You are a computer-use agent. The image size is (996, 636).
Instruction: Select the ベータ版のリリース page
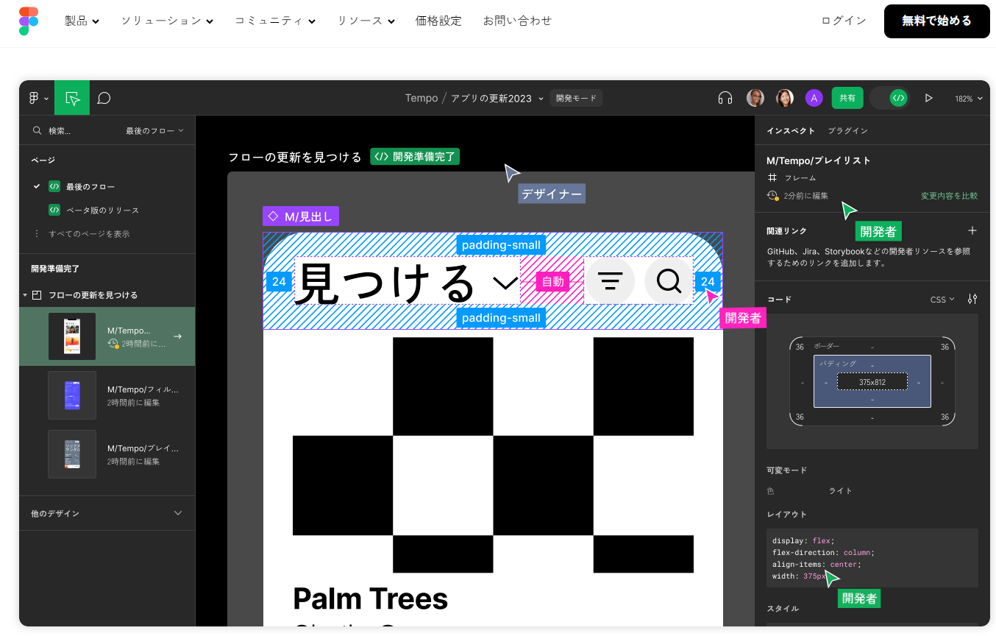click(x=102, y=210)
